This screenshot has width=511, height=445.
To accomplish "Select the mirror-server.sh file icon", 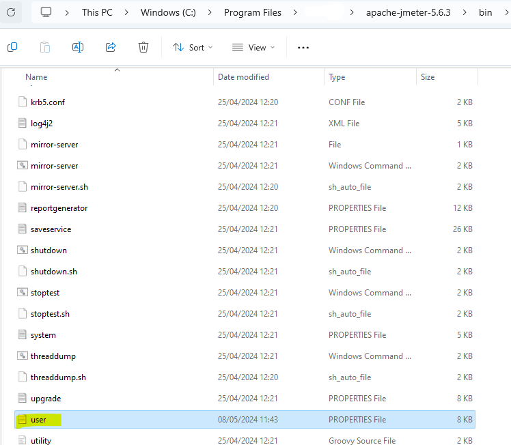I will (x=22, y=186).
